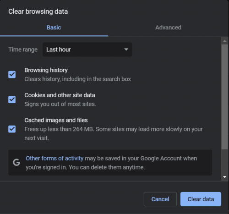Click the dialog's vertical scrollbar thumb
Image resolution: width=229 pixels, height=214 pixels.
(x=224, y=97)
